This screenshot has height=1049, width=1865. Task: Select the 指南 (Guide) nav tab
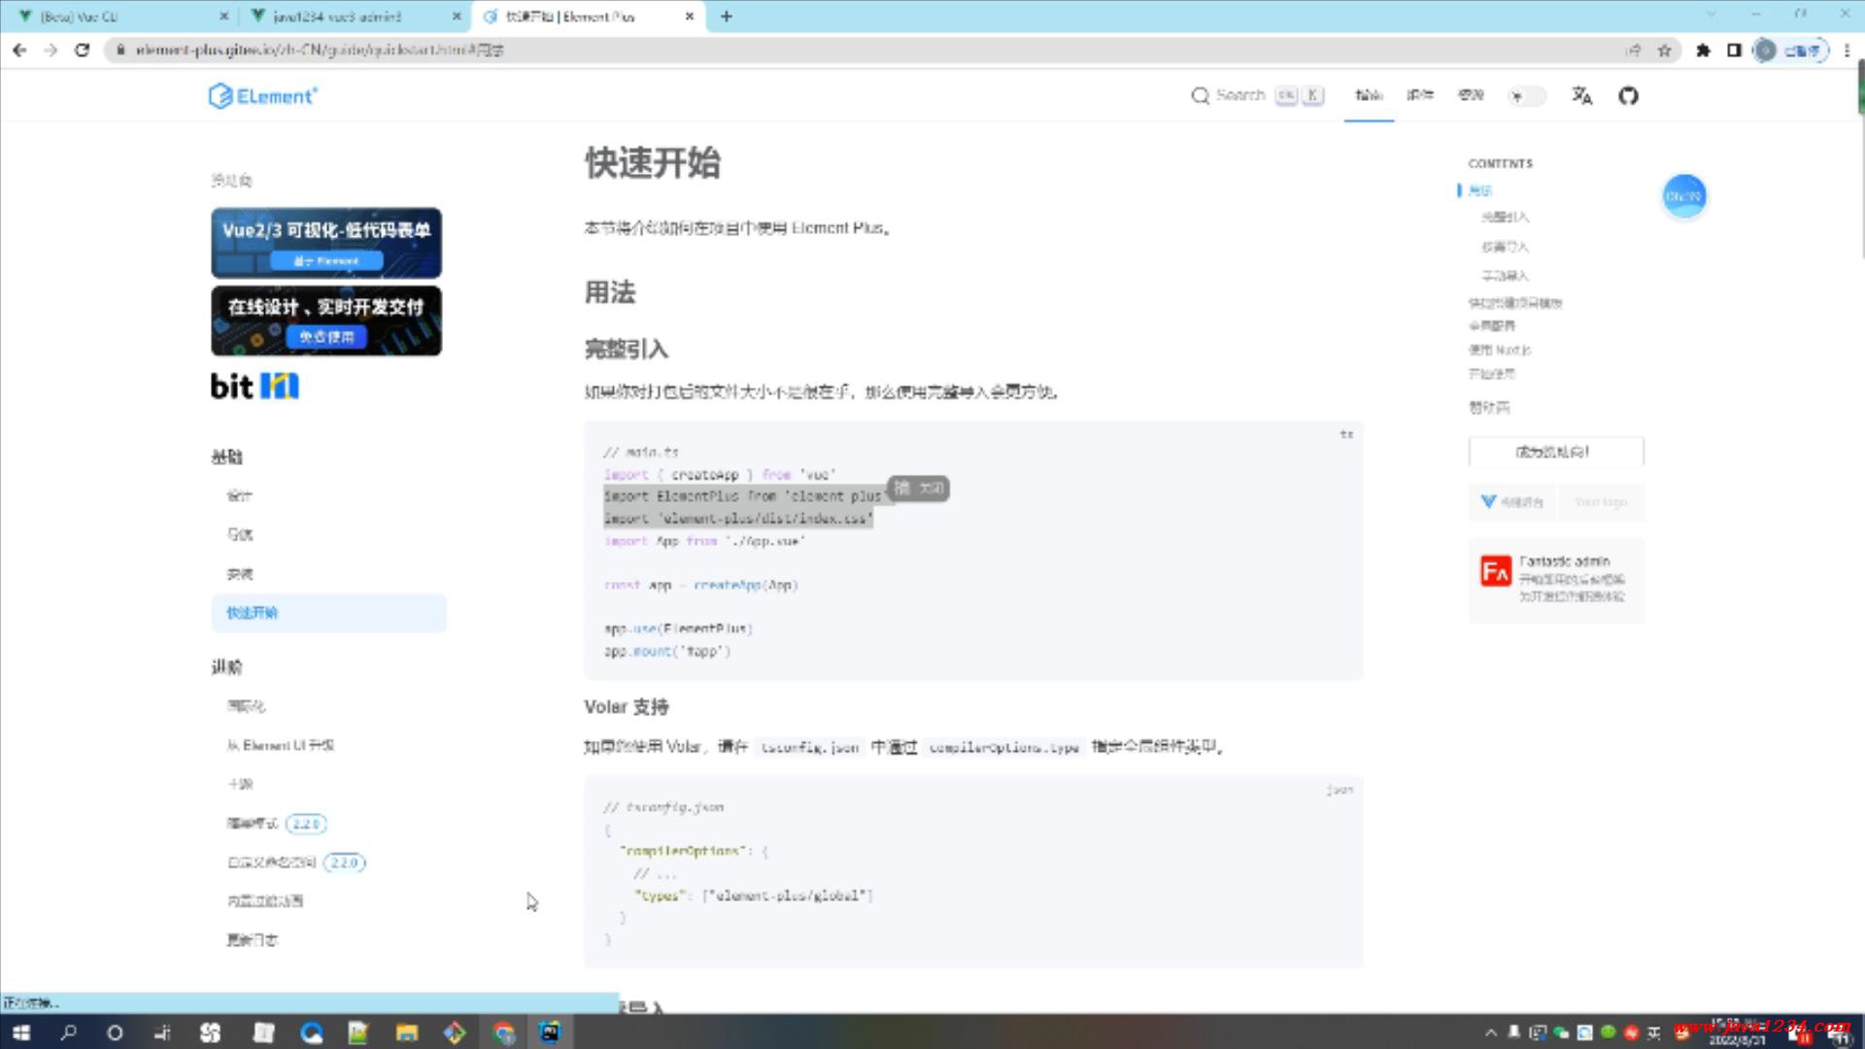1369,95
